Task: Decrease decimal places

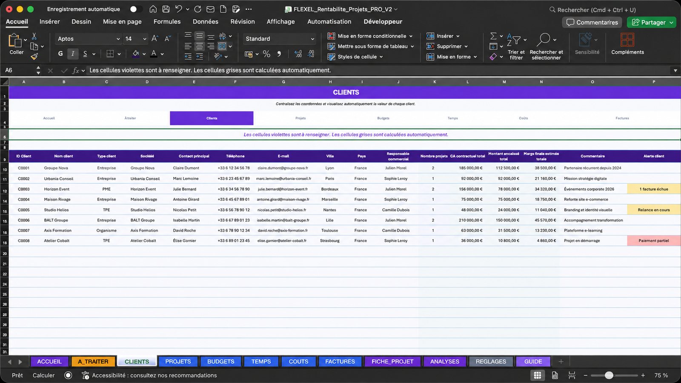Action: (311, 54)
